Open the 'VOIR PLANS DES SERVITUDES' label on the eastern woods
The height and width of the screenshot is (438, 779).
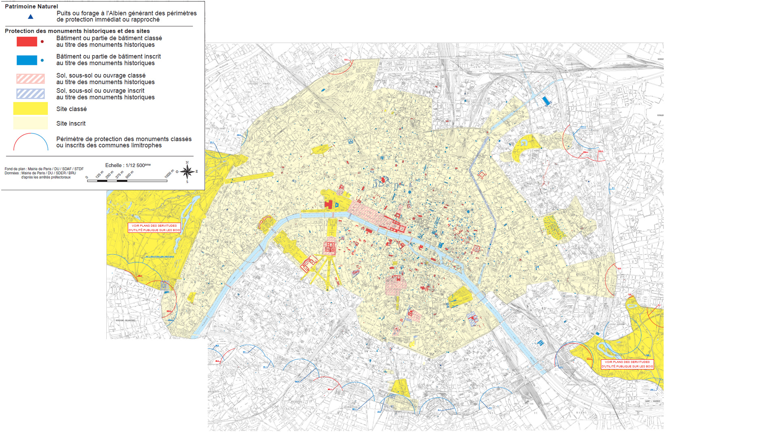(x=627, y=364)
